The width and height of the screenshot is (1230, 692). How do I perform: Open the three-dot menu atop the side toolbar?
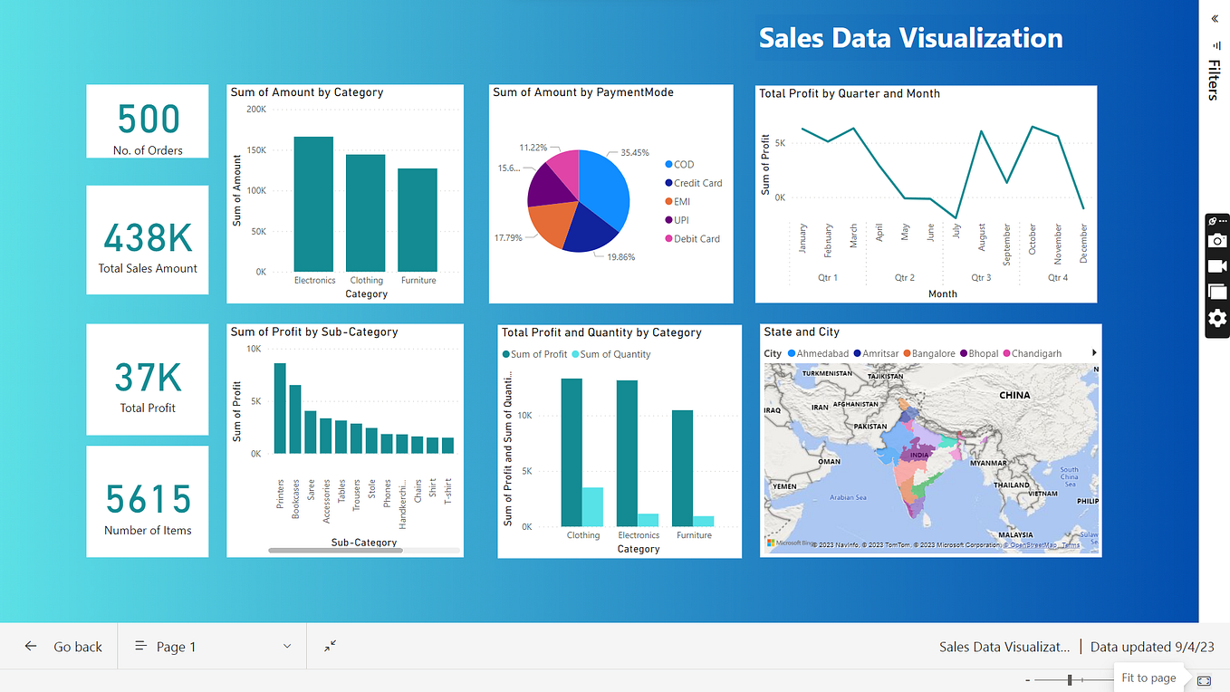click(x=1223, y=221)
